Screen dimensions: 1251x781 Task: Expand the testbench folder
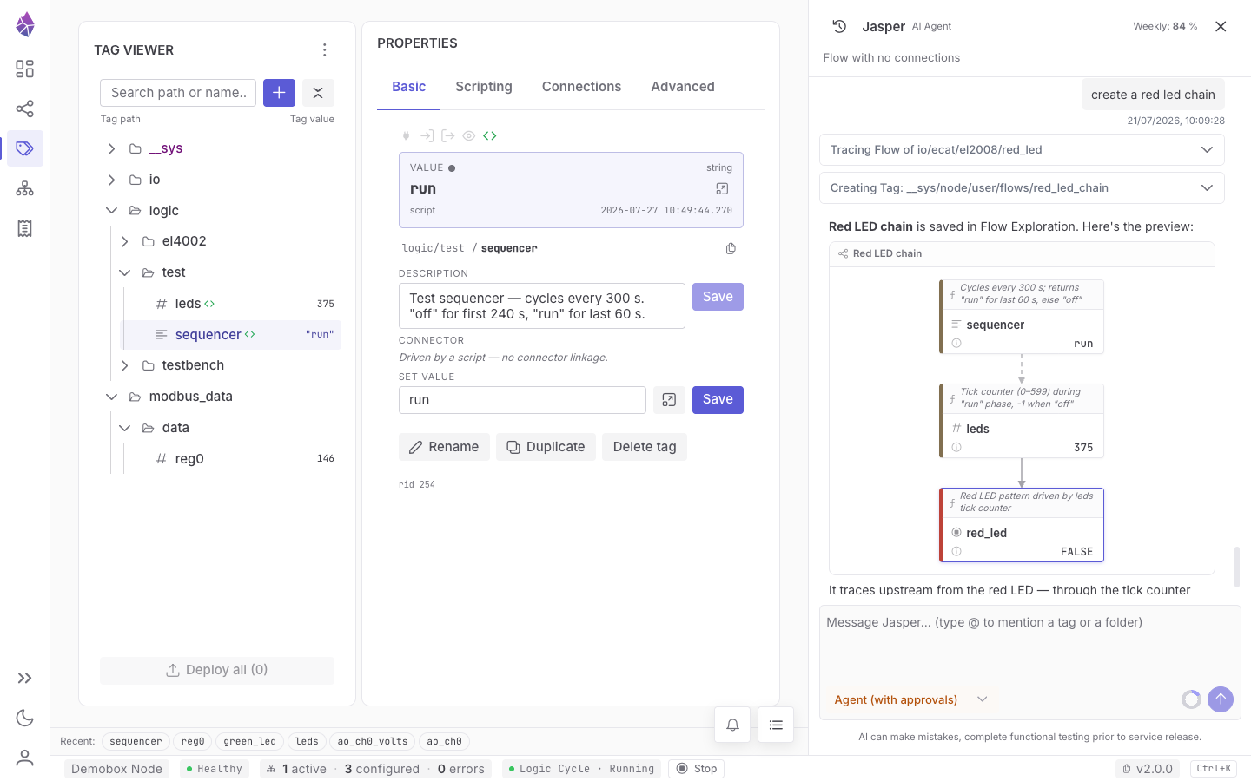124,365
